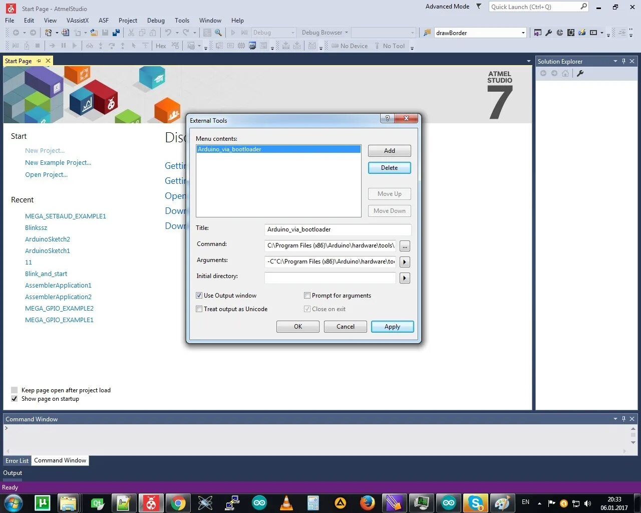This screenshot has width=641, height=513.
Task: Open Arguments field macro arrow menu
Action: pos(405,262)
